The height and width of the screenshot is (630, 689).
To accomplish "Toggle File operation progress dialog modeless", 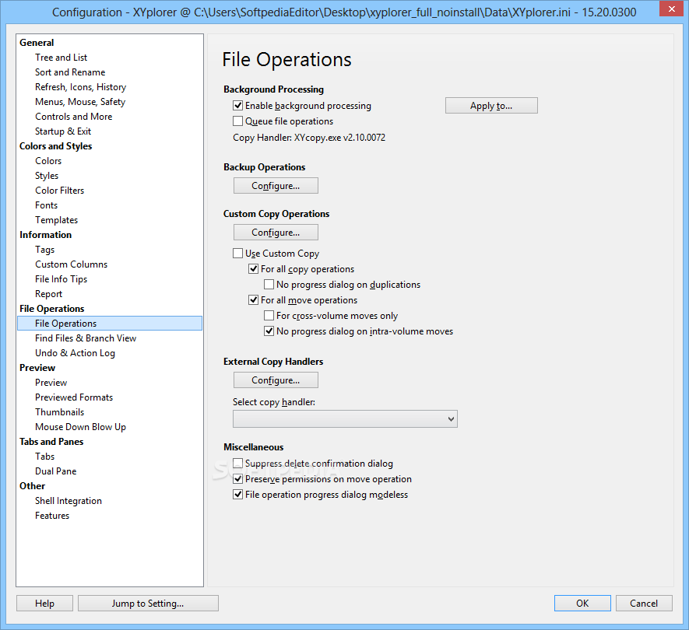I will pyautogui.click(x=237, y=495).
